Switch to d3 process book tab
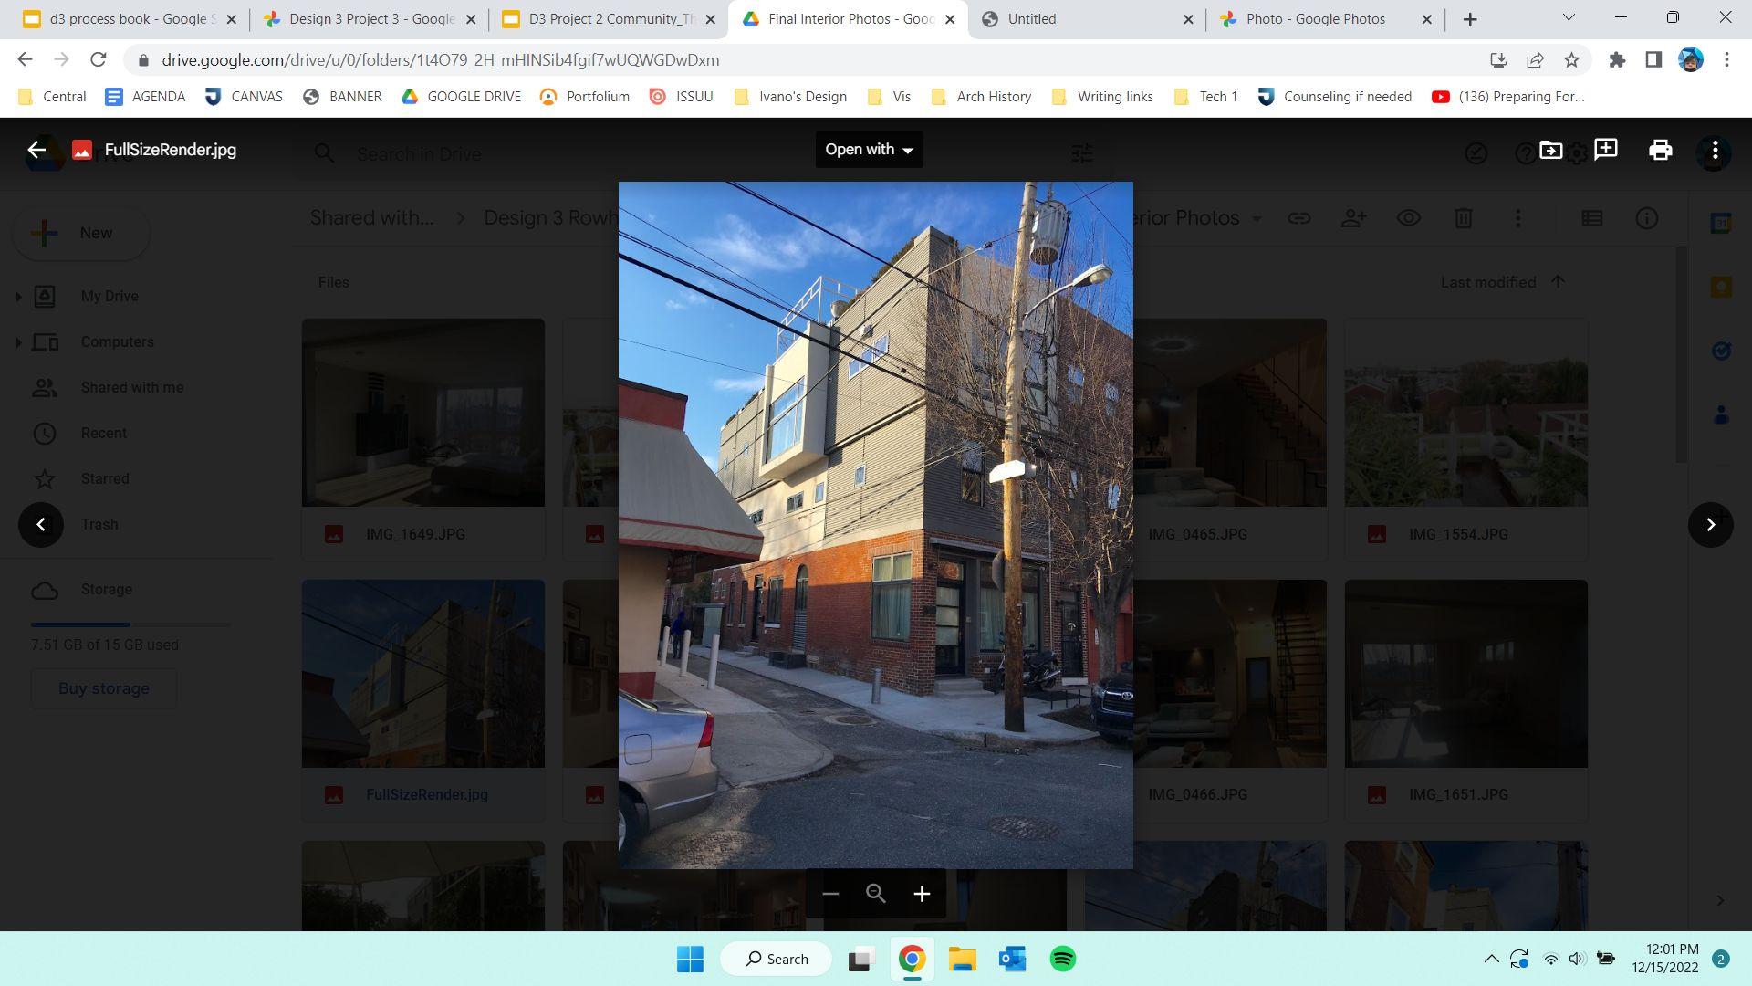 pos(128,18)
